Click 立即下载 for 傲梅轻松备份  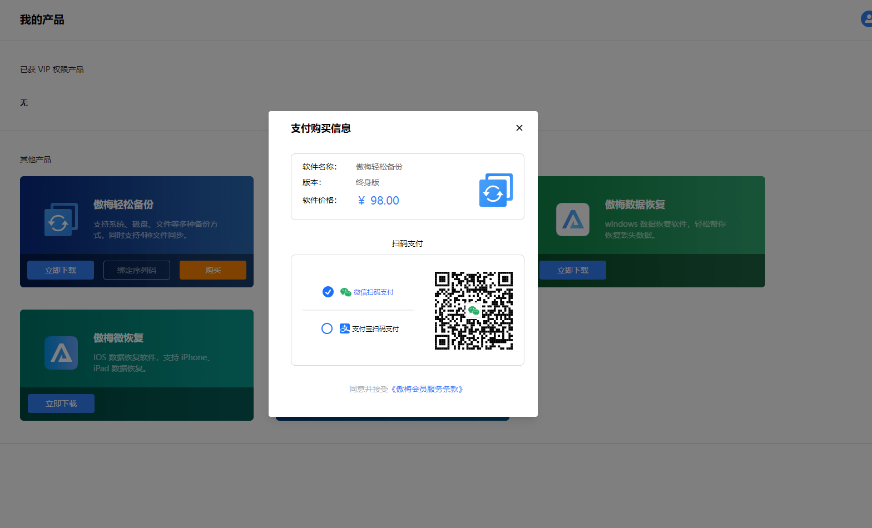pyautogui.click(x=61, y=270)
